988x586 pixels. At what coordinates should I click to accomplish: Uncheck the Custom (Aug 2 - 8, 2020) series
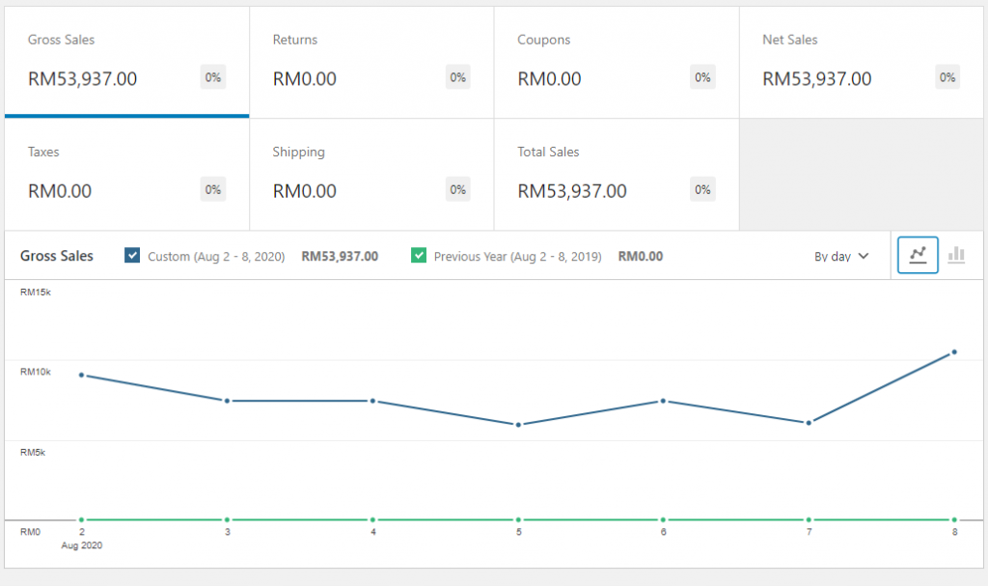(132, 256)
